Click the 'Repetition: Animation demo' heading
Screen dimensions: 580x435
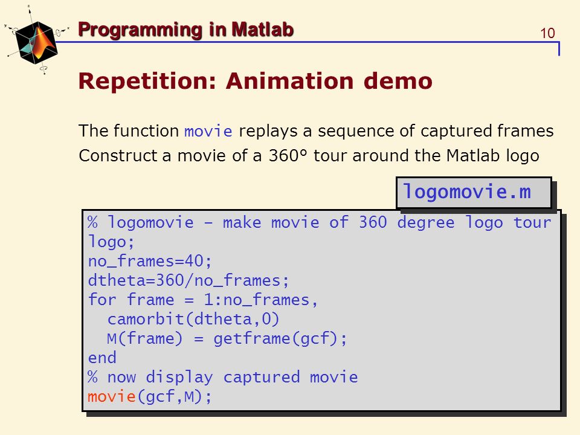(255, 81)
